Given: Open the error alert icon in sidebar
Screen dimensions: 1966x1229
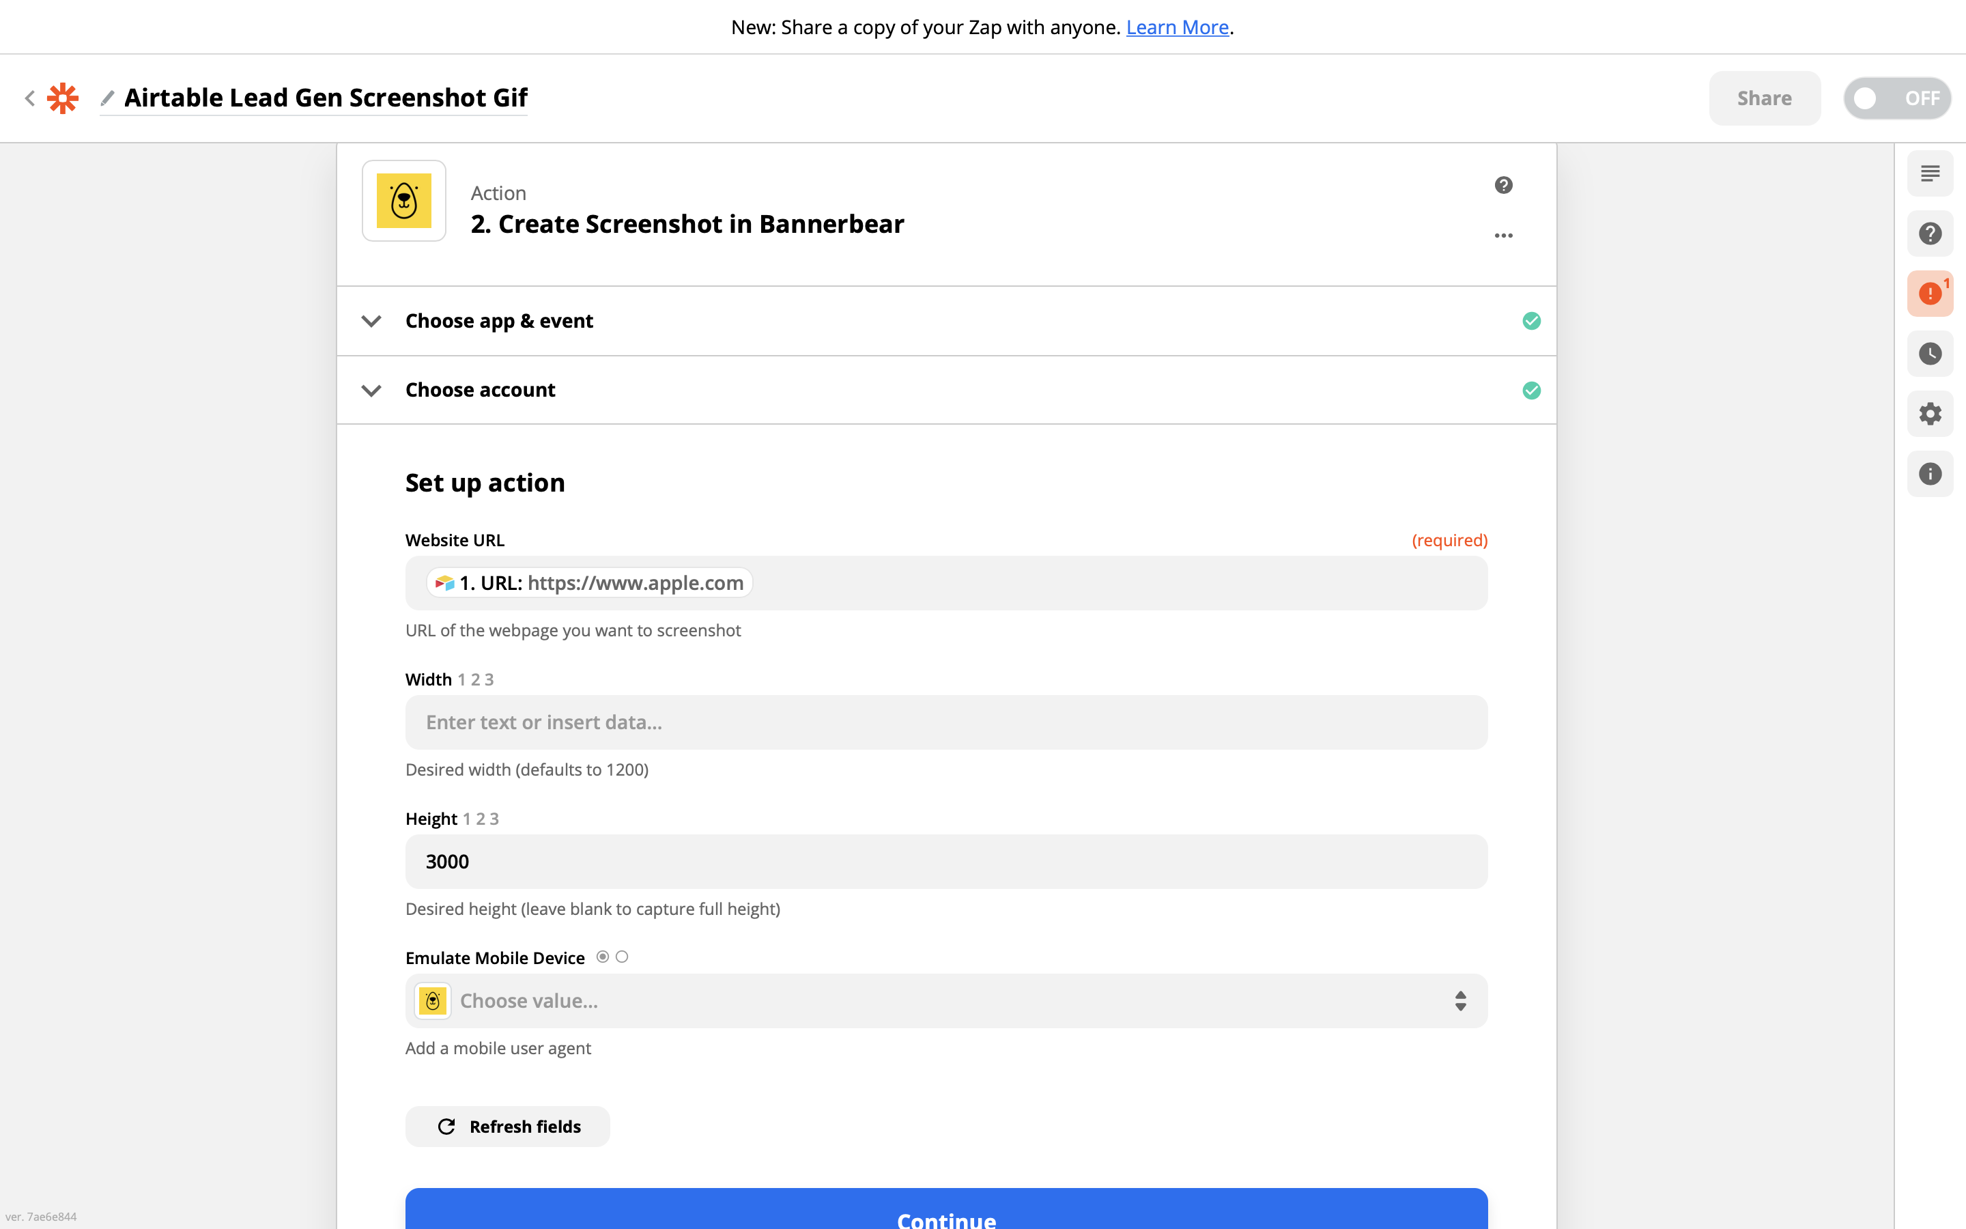Looking at the screenshot, I should click(1929, 294).
